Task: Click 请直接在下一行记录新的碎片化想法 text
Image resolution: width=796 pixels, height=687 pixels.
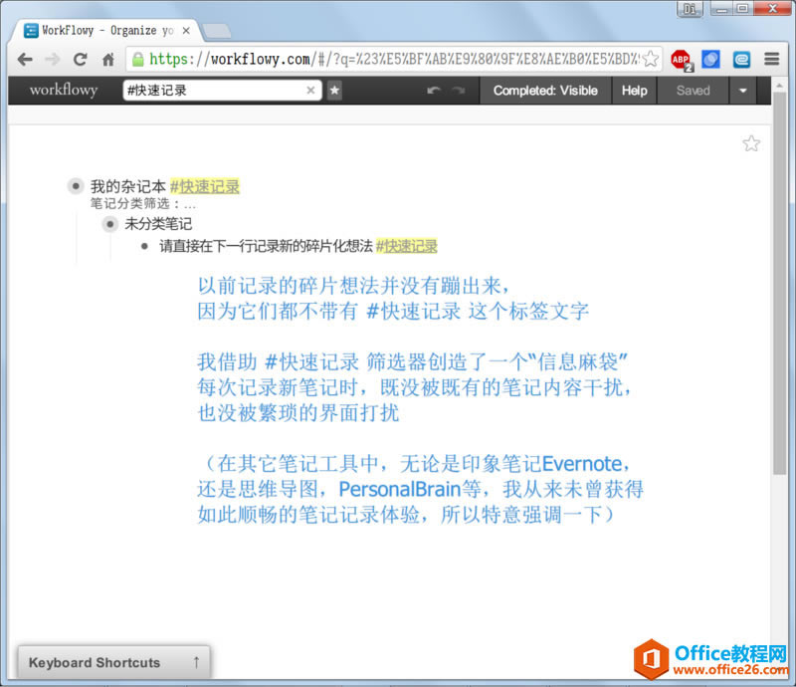Action: (266, 247)
